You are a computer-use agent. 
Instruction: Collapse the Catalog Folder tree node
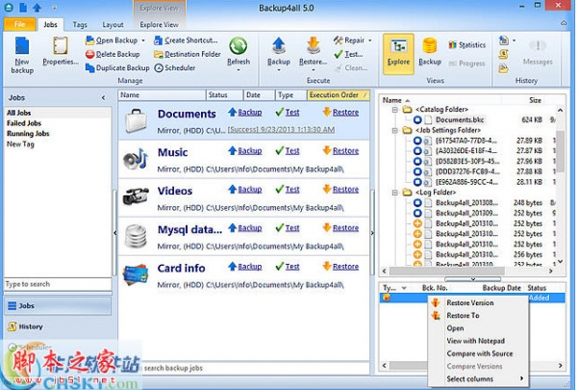click(x=394, y=110)
